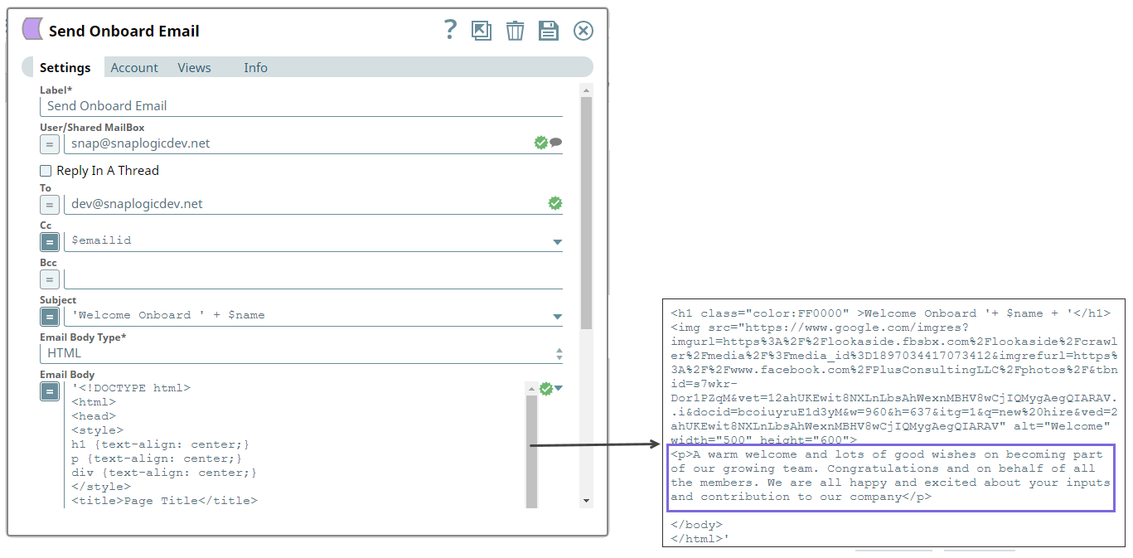Click the 'h1 {text-align: center;}' line
Screen dimensions: 1133x558
161,444
